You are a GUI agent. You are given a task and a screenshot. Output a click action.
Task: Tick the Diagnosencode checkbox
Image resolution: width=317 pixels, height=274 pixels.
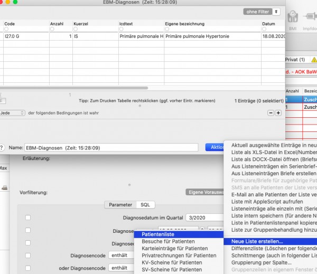[28, 256]
